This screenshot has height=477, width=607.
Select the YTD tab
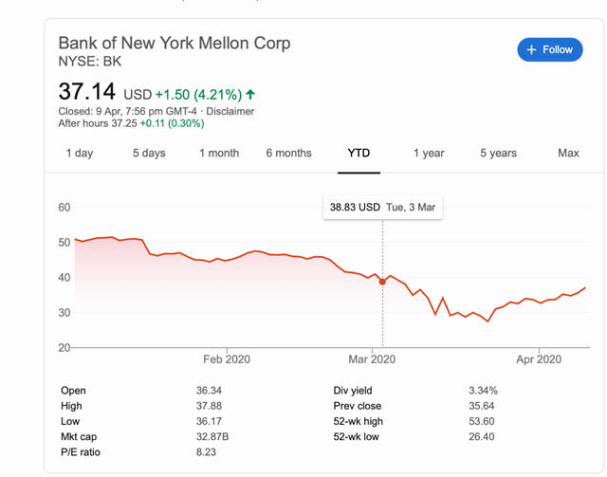coord(359,153)
